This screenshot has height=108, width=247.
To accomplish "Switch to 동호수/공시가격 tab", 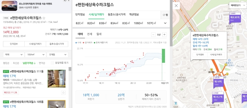I will tap(117, 15).
